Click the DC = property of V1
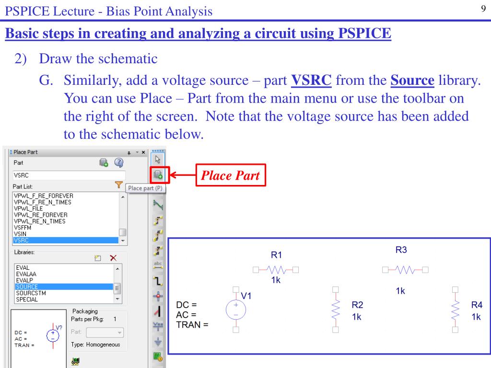Viewport: 491px width, 368px height. [x=187, y=305]
